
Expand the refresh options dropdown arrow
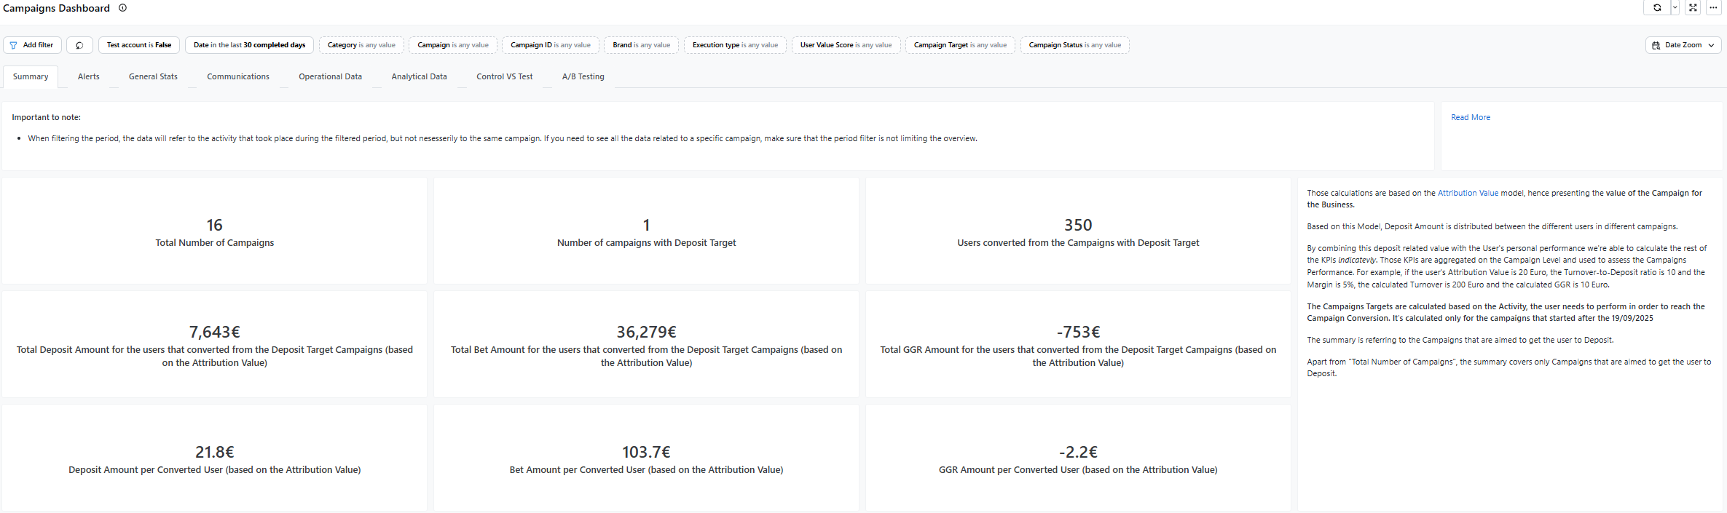click(1675, 8)
